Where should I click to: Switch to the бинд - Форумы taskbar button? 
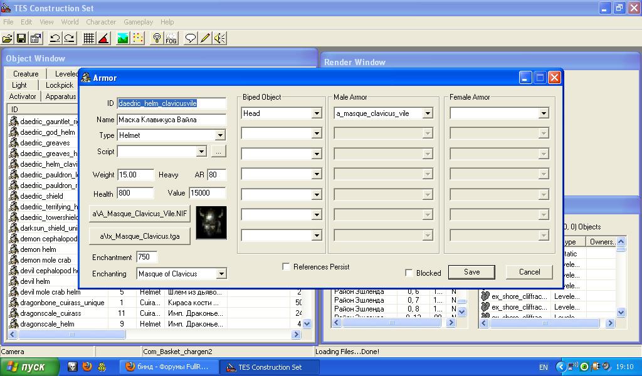tap(168, 367)
